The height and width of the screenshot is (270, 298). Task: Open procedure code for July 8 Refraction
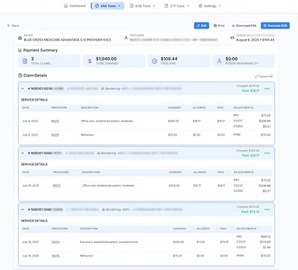pos(55,135)
